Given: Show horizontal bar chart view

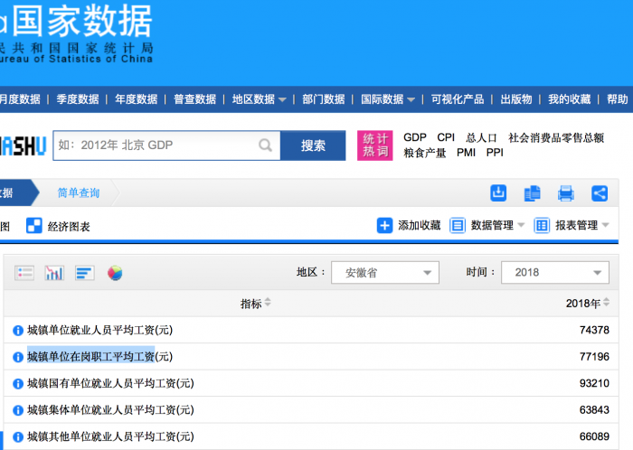Looking at the screenshot, I should pos(84,272).
